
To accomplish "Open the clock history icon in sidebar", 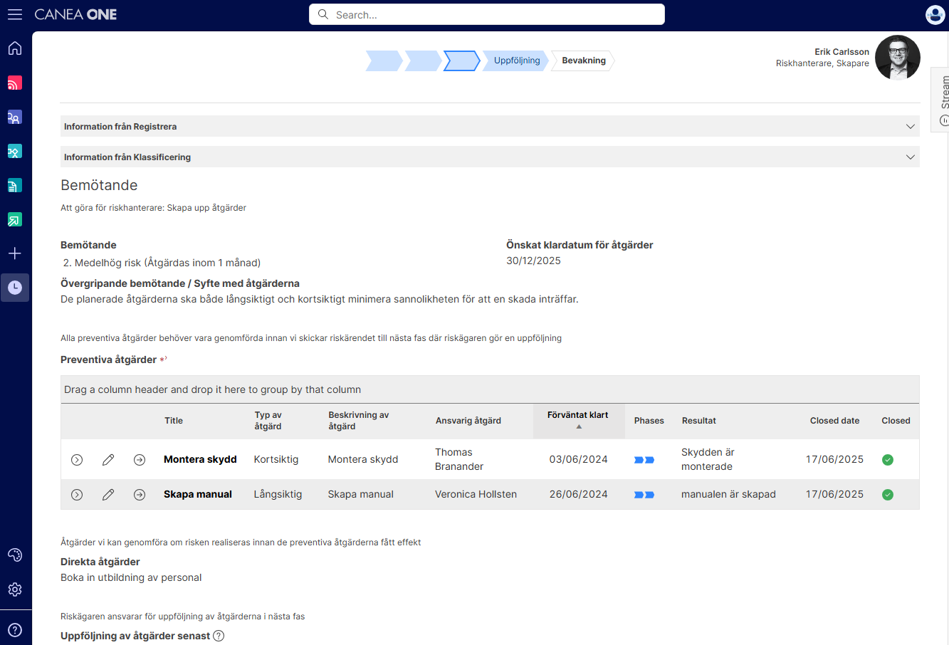I will (15, 288).
